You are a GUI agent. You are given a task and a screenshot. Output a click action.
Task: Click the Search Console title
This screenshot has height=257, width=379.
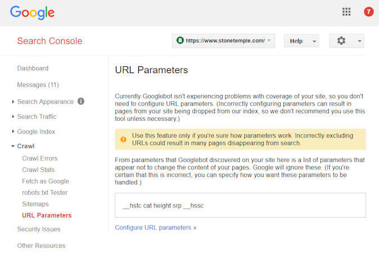(49, 41)
